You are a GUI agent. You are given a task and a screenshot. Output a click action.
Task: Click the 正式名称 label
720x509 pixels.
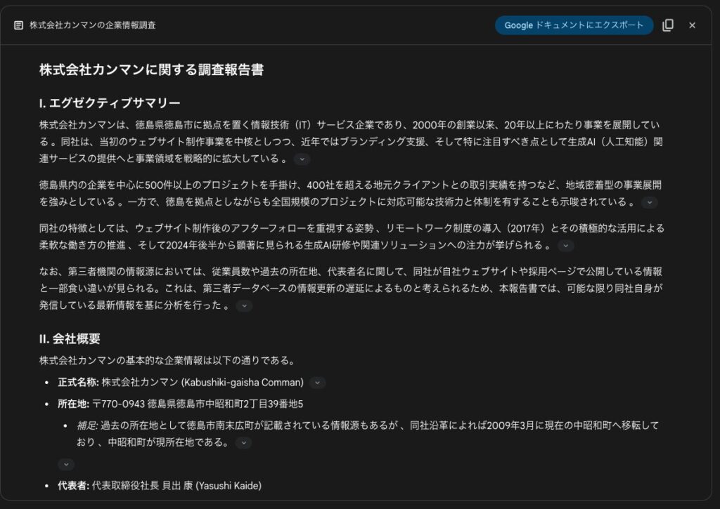[x=79, y=383]
